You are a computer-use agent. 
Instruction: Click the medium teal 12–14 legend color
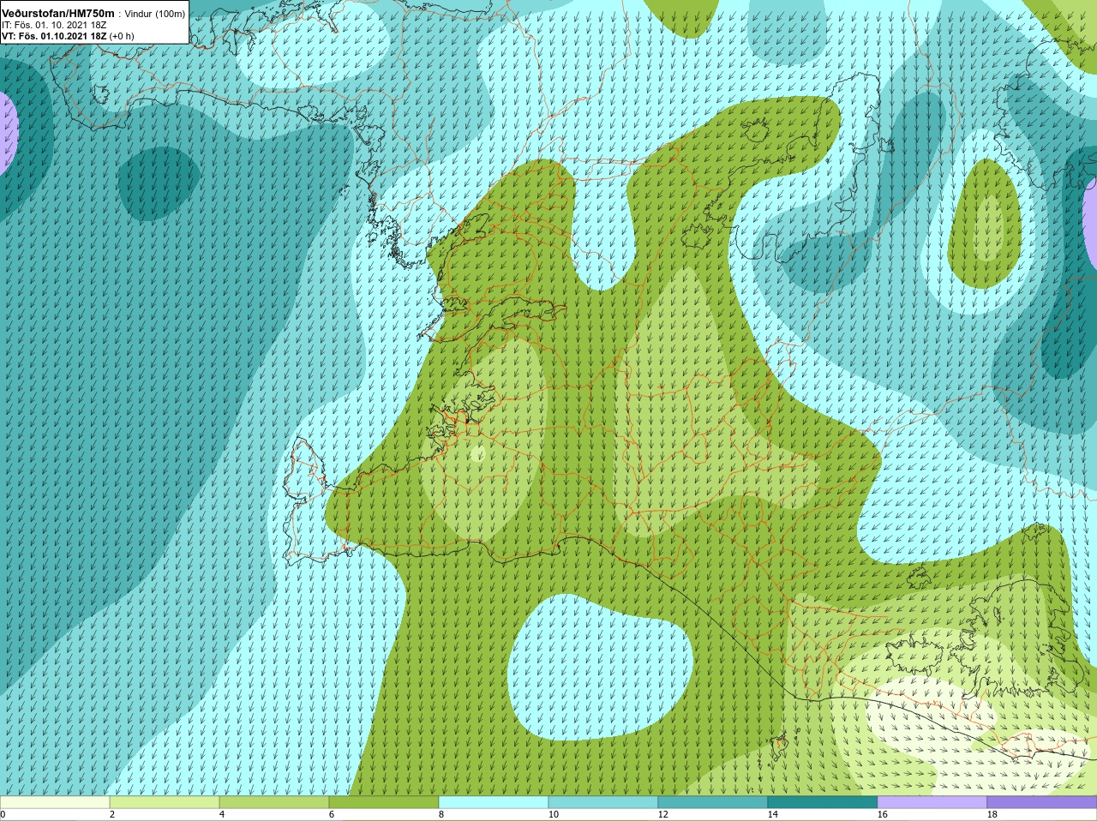click(713, 802)
